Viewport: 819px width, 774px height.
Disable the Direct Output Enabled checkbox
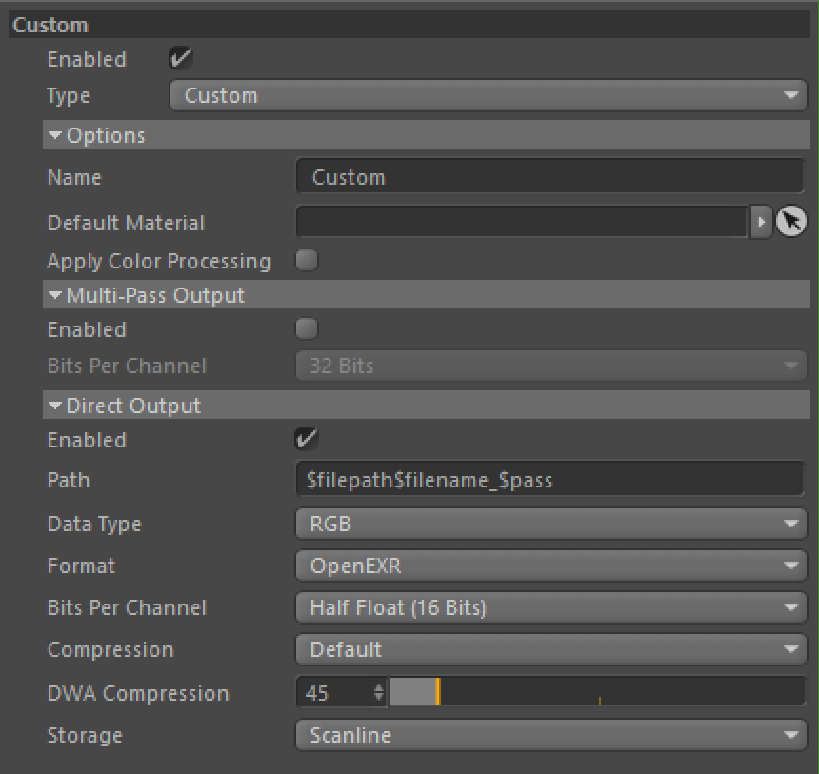[307, 439]
